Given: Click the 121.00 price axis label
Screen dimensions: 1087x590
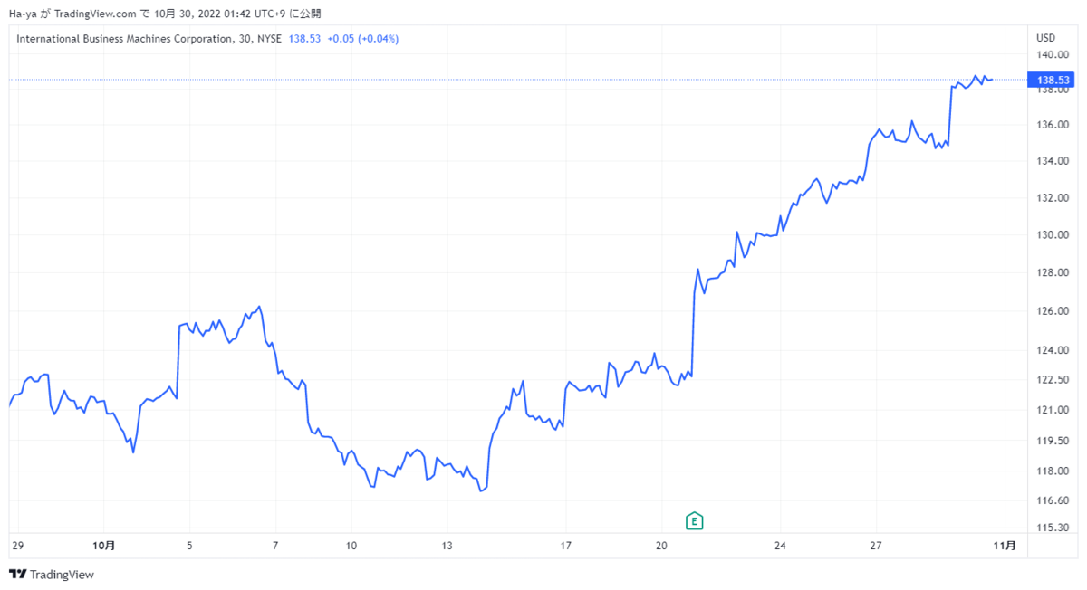Looking at the screenshot, I should pos(1053,410).
